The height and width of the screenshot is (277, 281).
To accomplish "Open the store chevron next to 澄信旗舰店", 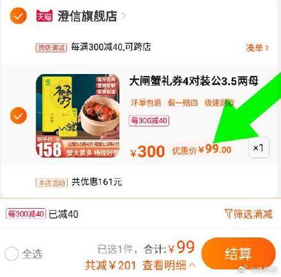I will 123,16.
